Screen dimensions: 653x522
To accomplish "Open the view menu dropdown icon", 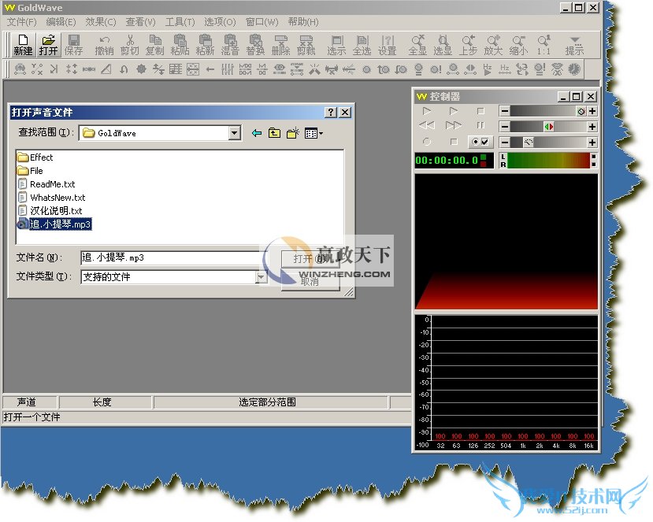I will 314,134.
